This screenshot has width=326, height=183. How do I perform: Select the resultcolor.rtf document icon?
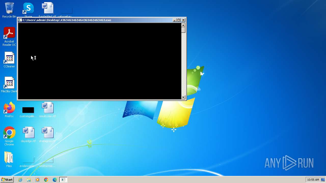point(47,110)
